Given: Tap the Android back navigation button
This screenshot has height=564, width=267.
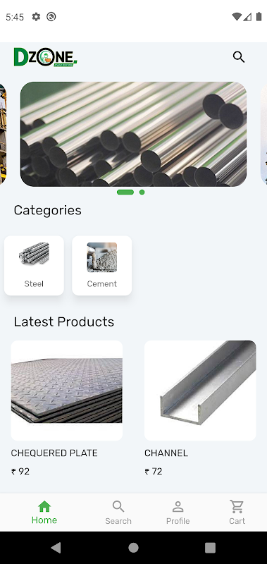Looking at the screenshot, I should (56, 548).
